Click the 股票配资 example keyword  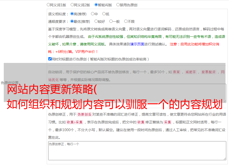pyautogui.click(x=209, y=72)
